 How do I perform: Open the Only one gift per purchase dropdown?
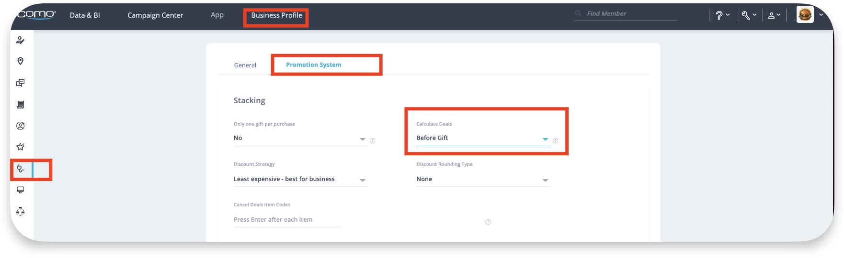click(x=300, y=138)
